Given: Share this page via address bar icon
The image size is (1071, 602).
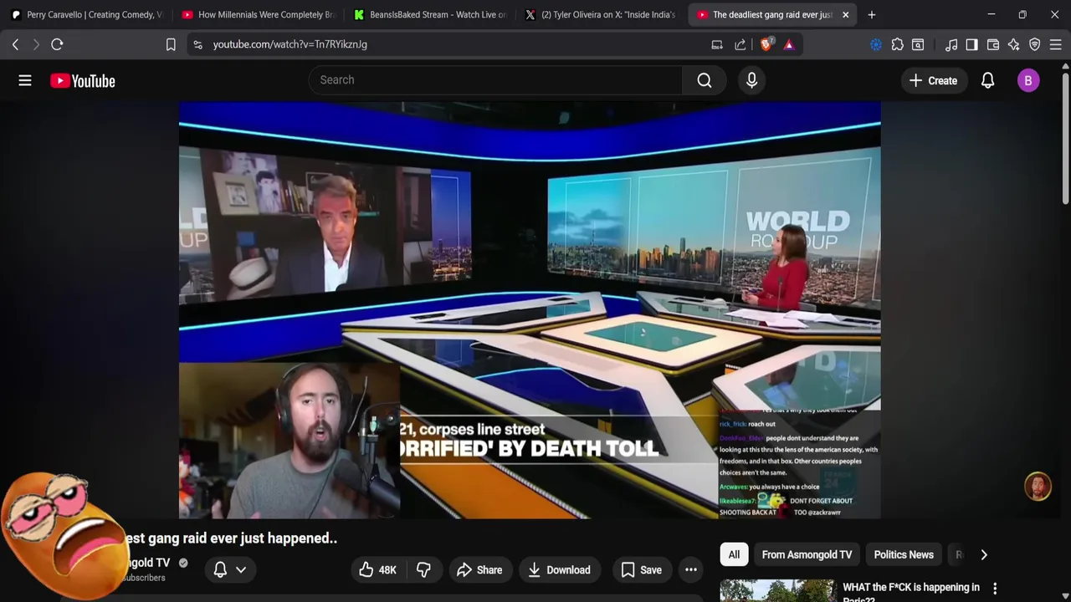Looking at the screenshot, I should [740, 44].
